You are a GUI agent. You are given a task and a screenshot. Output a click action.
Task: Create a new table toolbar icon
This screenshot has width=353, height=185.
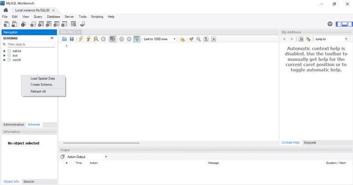coord(41,24)
